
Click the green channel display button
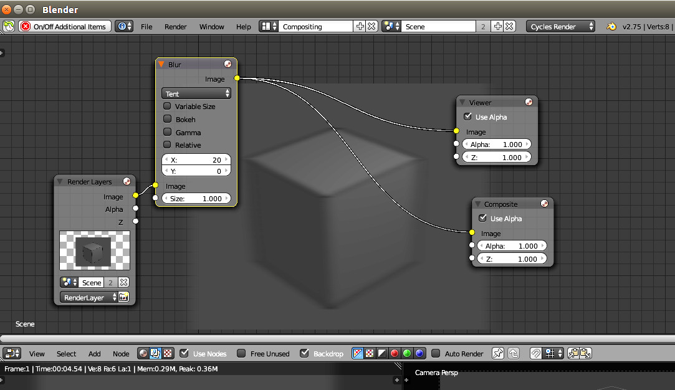[407, 353]
